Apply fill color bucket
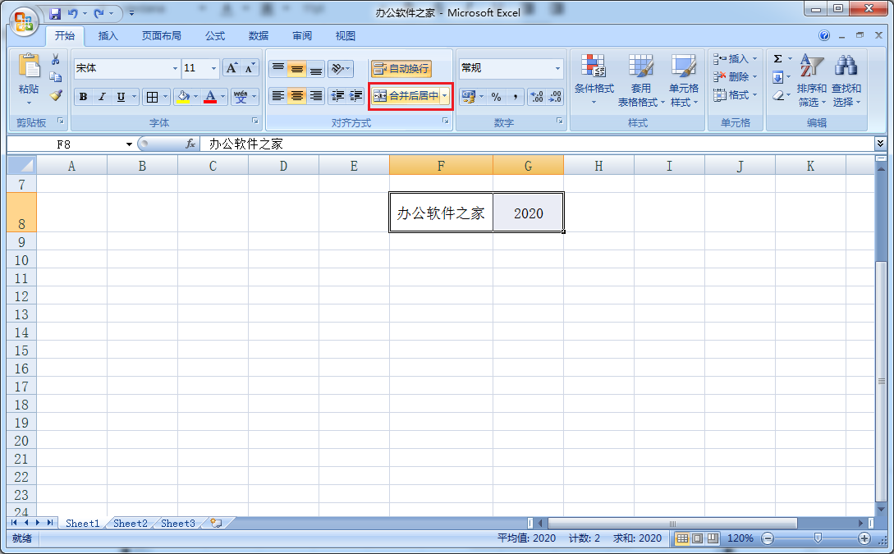Screen dimensions: 894x554 click(183, 97)
